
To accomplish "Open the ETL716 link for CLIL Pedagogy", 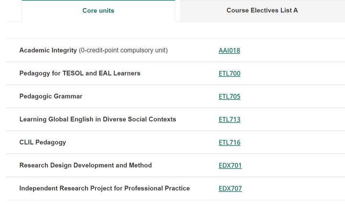I will (x=230, y=142).
